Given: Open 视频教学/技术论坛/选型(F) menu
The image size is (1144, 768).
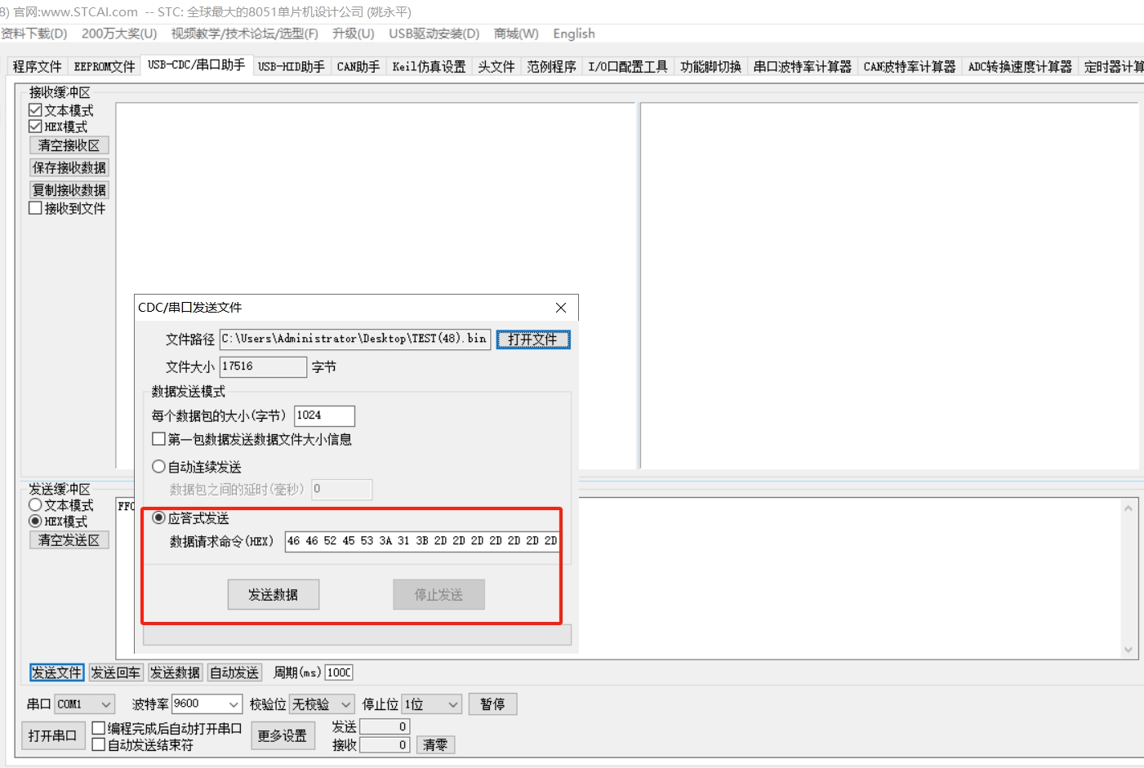Looking at the screenshot, I should (x=244, y=33).
